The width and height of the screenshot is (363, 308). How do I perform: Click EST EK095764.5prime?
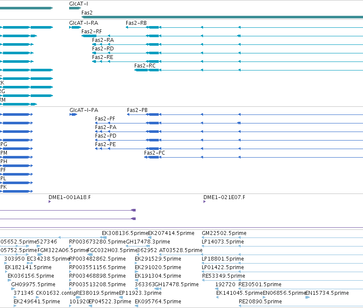coord(158,302)
